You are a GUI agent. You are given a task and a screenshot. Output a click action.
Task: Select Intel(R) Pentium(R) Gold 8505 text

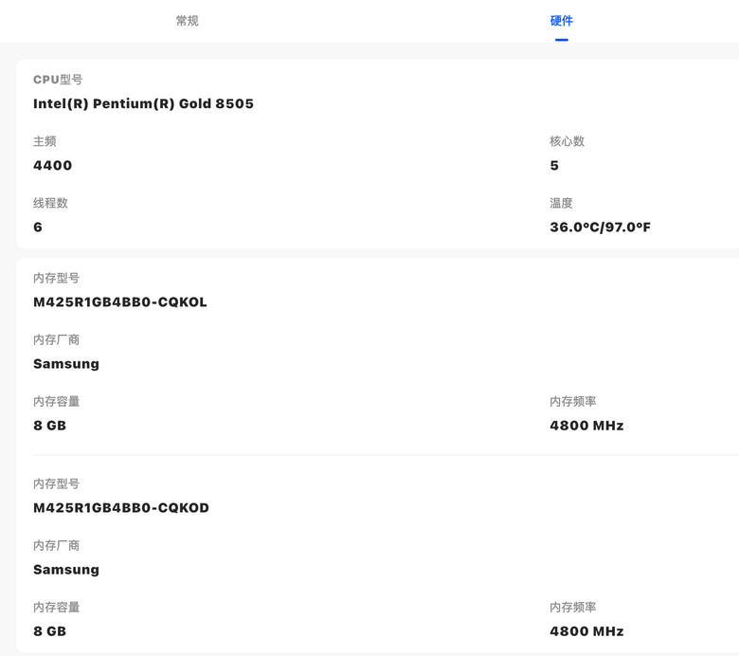click(x=143, y=103)
